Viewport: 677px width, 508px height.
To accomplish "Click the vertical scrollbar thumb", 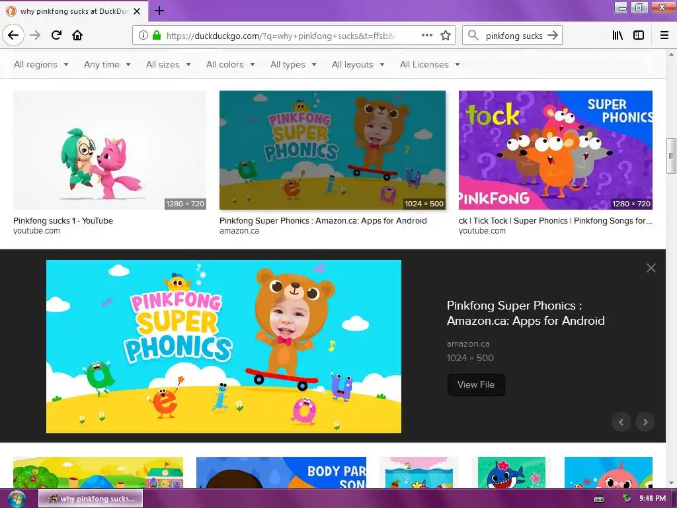I will [671, 156].
